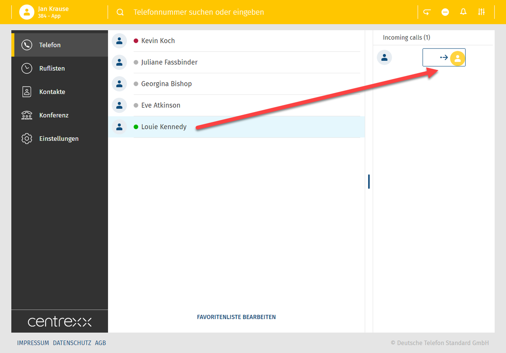Image resolution: width=506 pixels, height=353 pixels.
Task: Click the search magnifier icon
Action: (x=120, y=12)
